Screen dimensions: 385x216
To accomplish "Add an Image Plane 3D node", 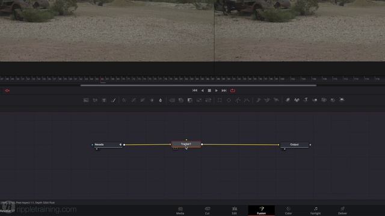I will pyautogui.click(x=288, y=100).
